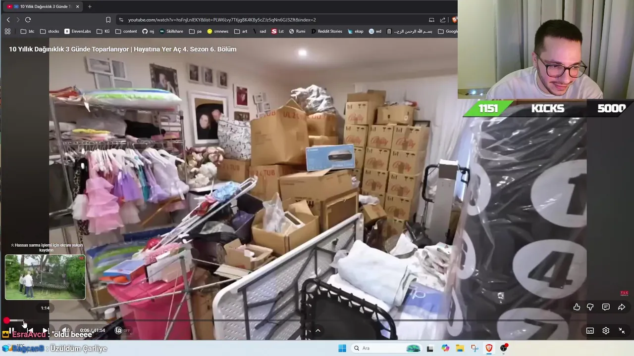
Task: Click the seek preview thumbnail
Action: tap(45, 277)
